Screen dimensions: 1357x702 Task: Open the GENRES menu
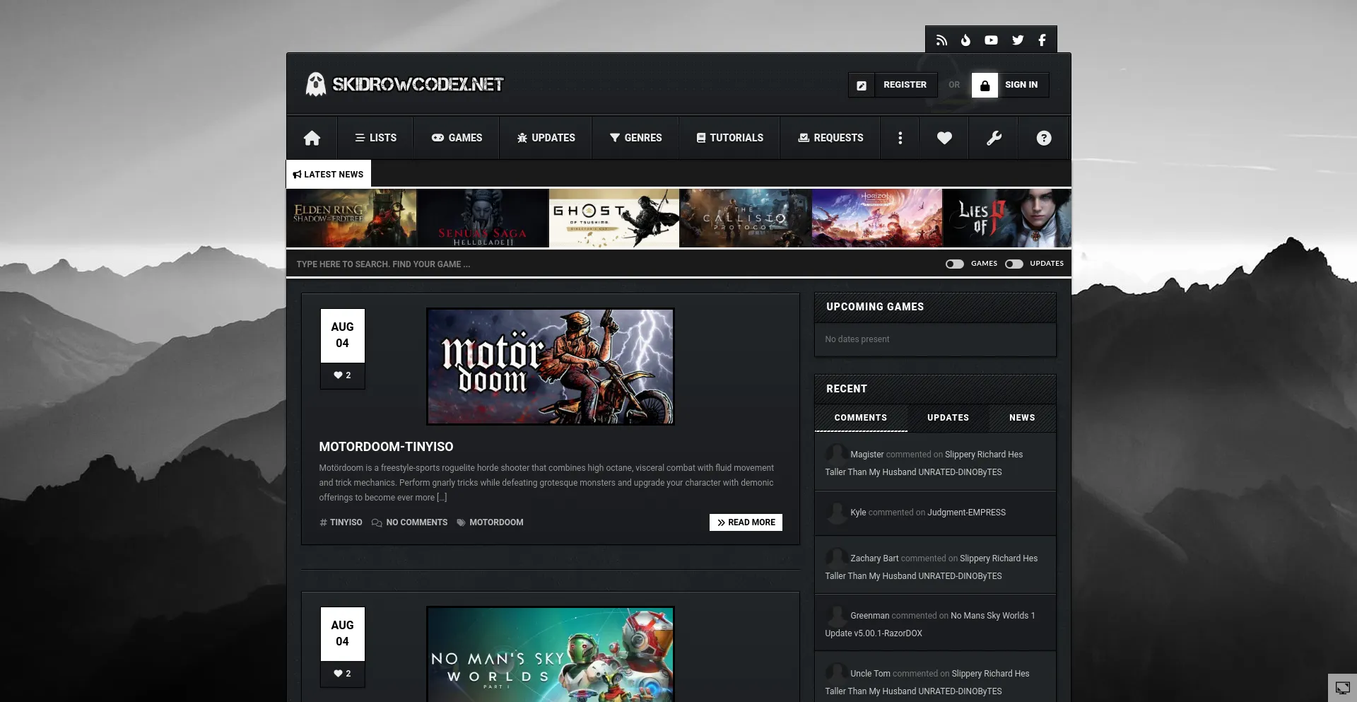tap(635, 138)
